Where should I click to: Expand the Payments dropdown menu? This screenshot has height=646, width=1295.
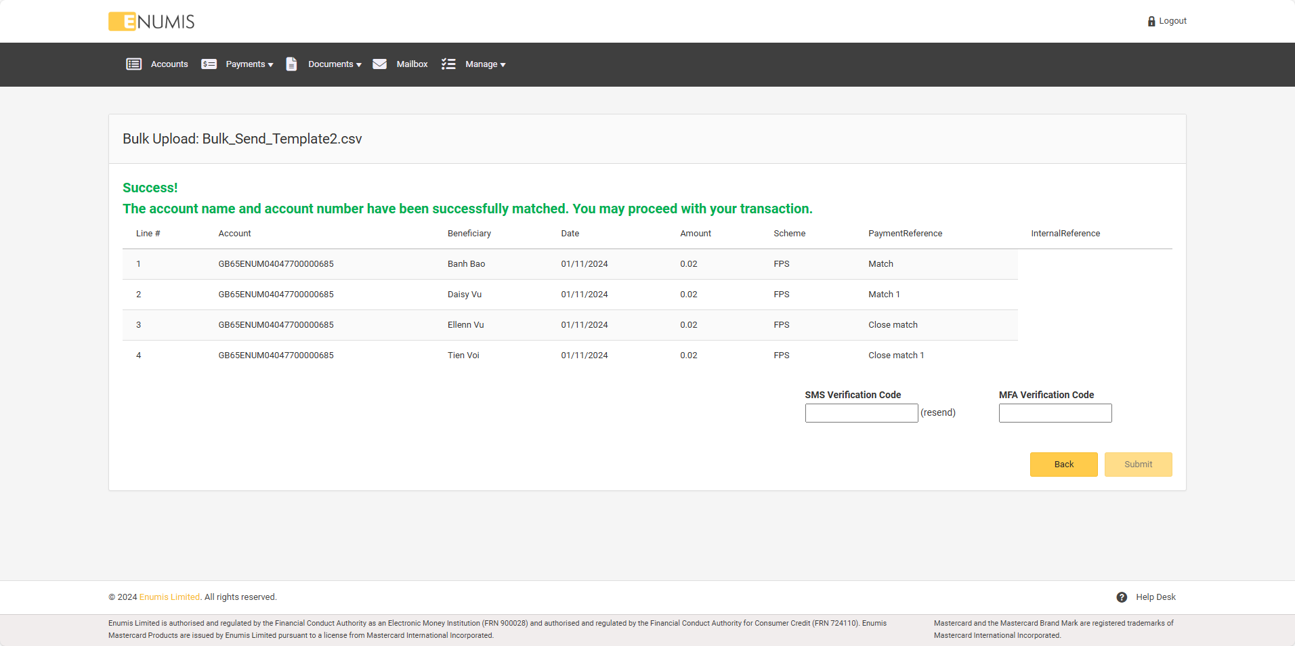click(x=249, y=64)
